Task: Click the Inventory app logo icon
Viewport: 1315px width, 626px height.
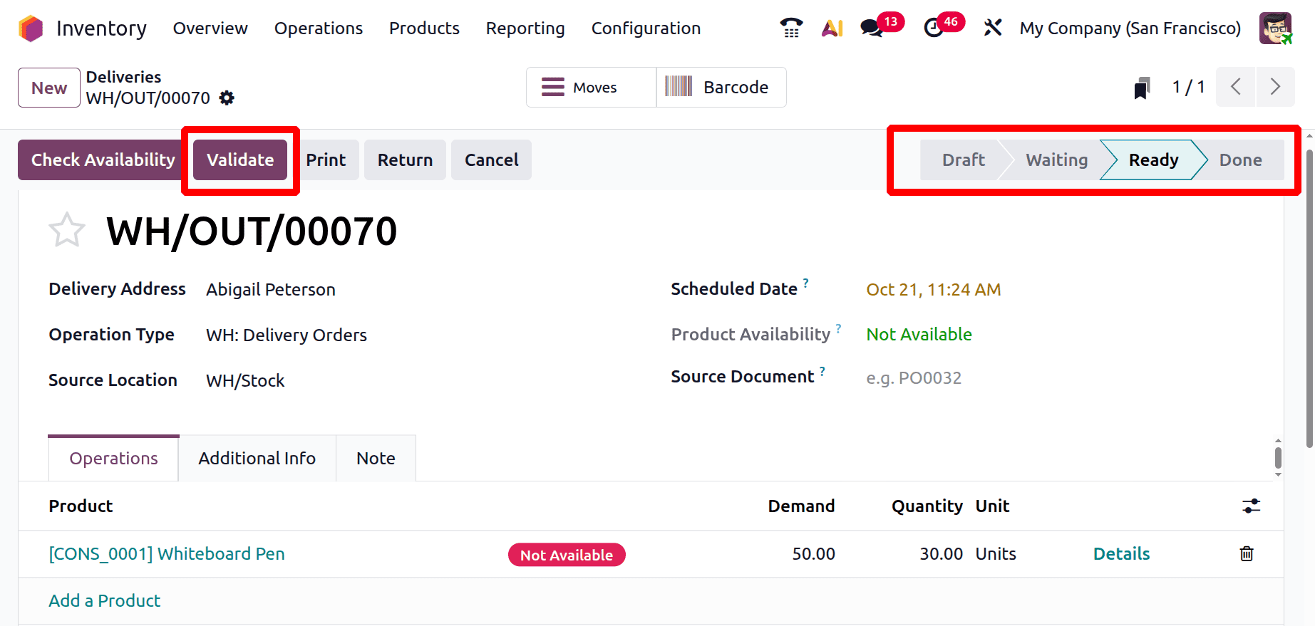Action: [31, 28]
